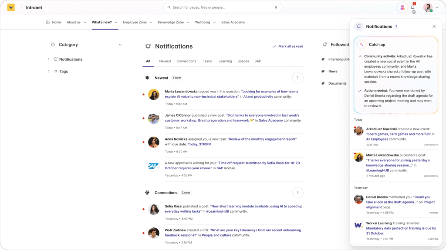Click the SAP logo icon in approval notification
Screen dimensions: 446x250
point(153,165)
